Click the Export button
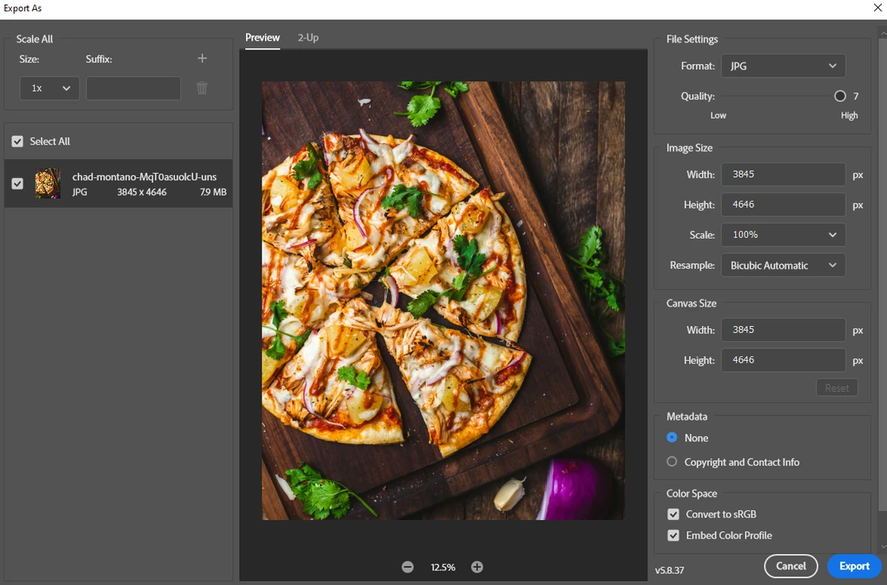The image size is (887, 585). (855, 565)
